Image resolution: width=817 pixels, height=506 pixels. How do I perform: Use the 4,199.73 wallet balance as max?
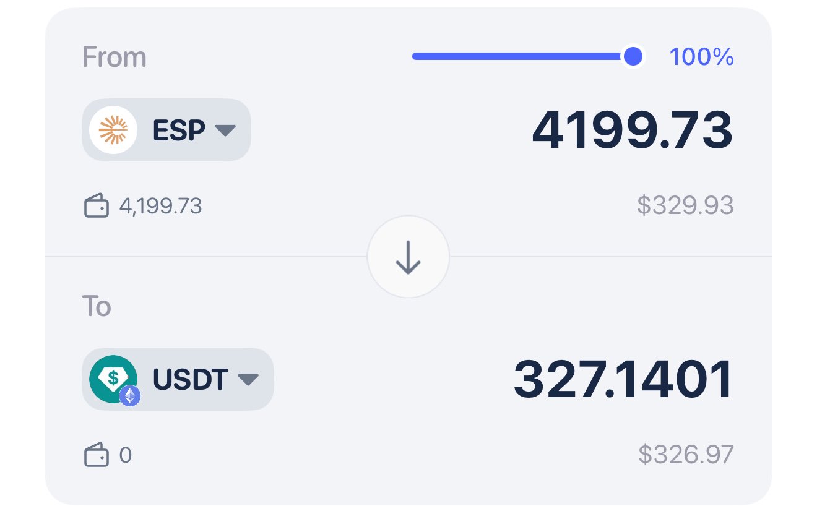(160, 206)
